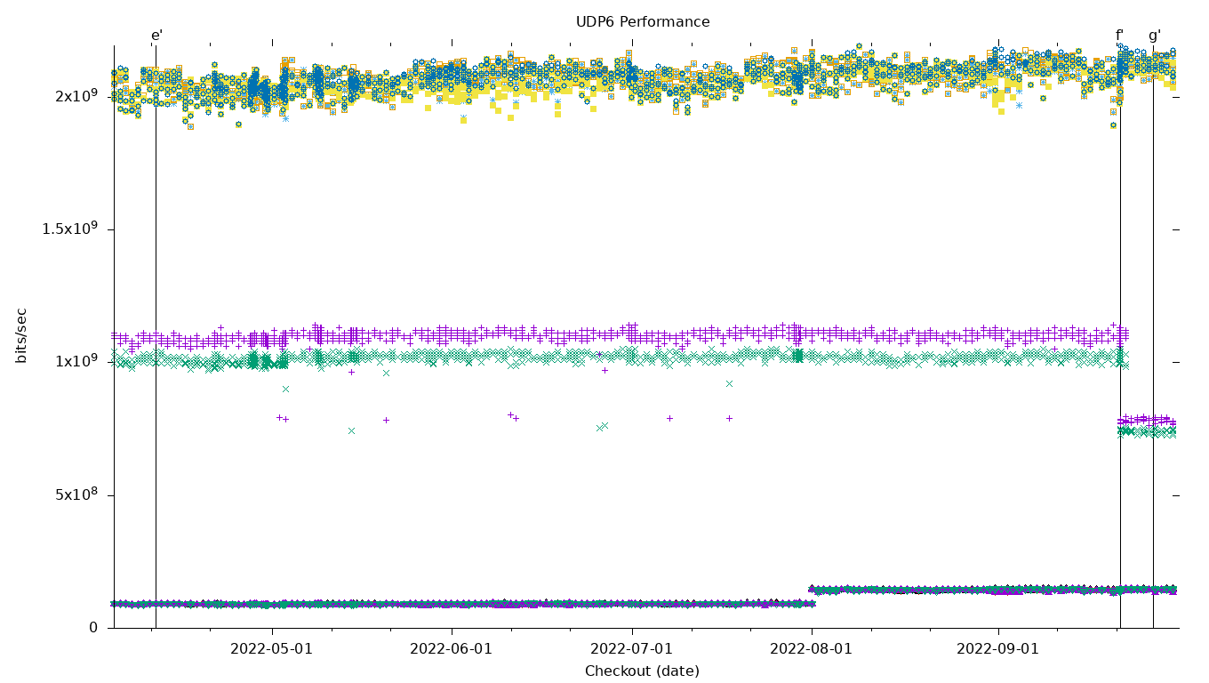Click the 1x10^9 y-axis tick label
The width and height of the screenshot is (1209, 683).
(x=76, y=361)
